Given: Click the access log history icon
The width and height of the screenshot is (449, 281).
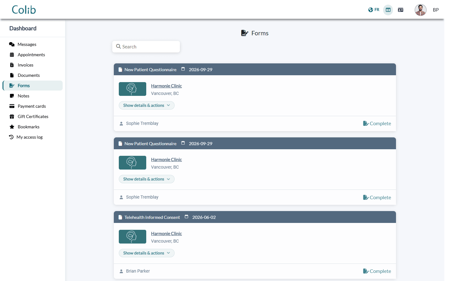Looking at the screenshot, I should (11, 137).
